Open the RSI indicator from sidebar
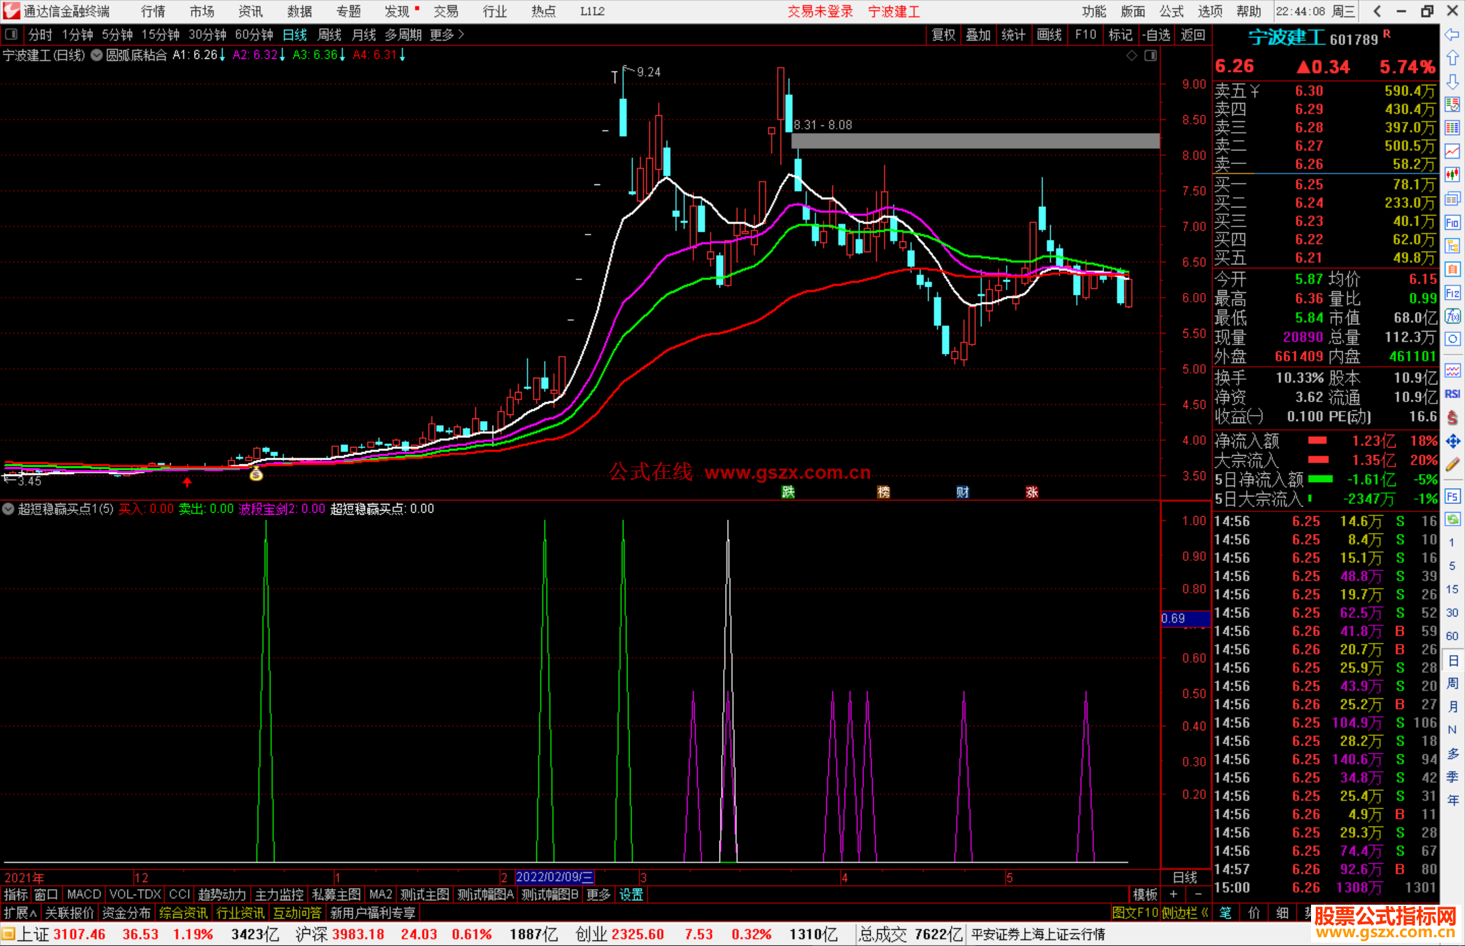Viewport: 1465px width, 946px height. pos(1452,394)
